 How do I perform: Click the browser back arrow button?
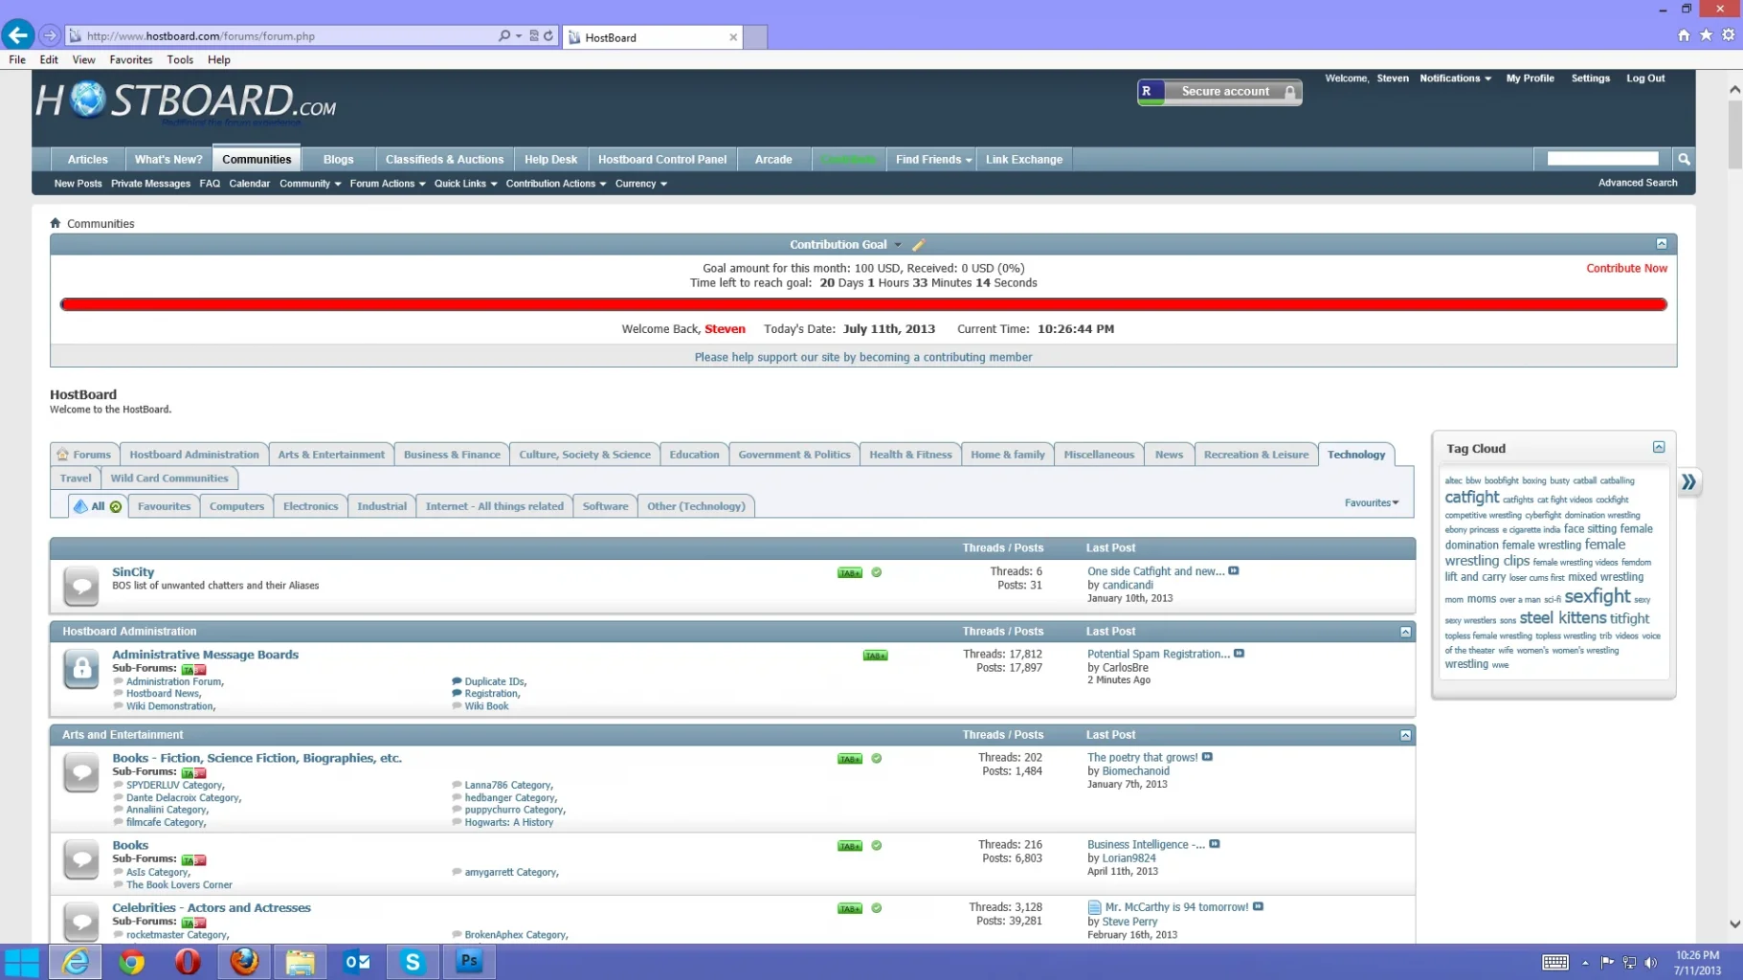(18, 35)
